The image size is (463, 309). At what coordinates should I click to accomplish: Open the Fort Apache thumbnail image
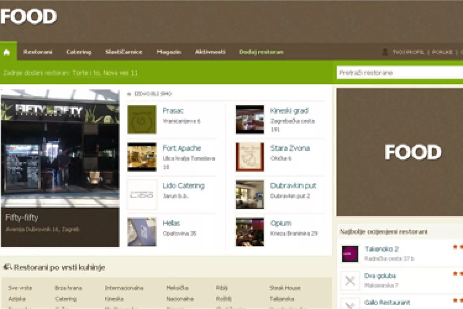(142, 157)
